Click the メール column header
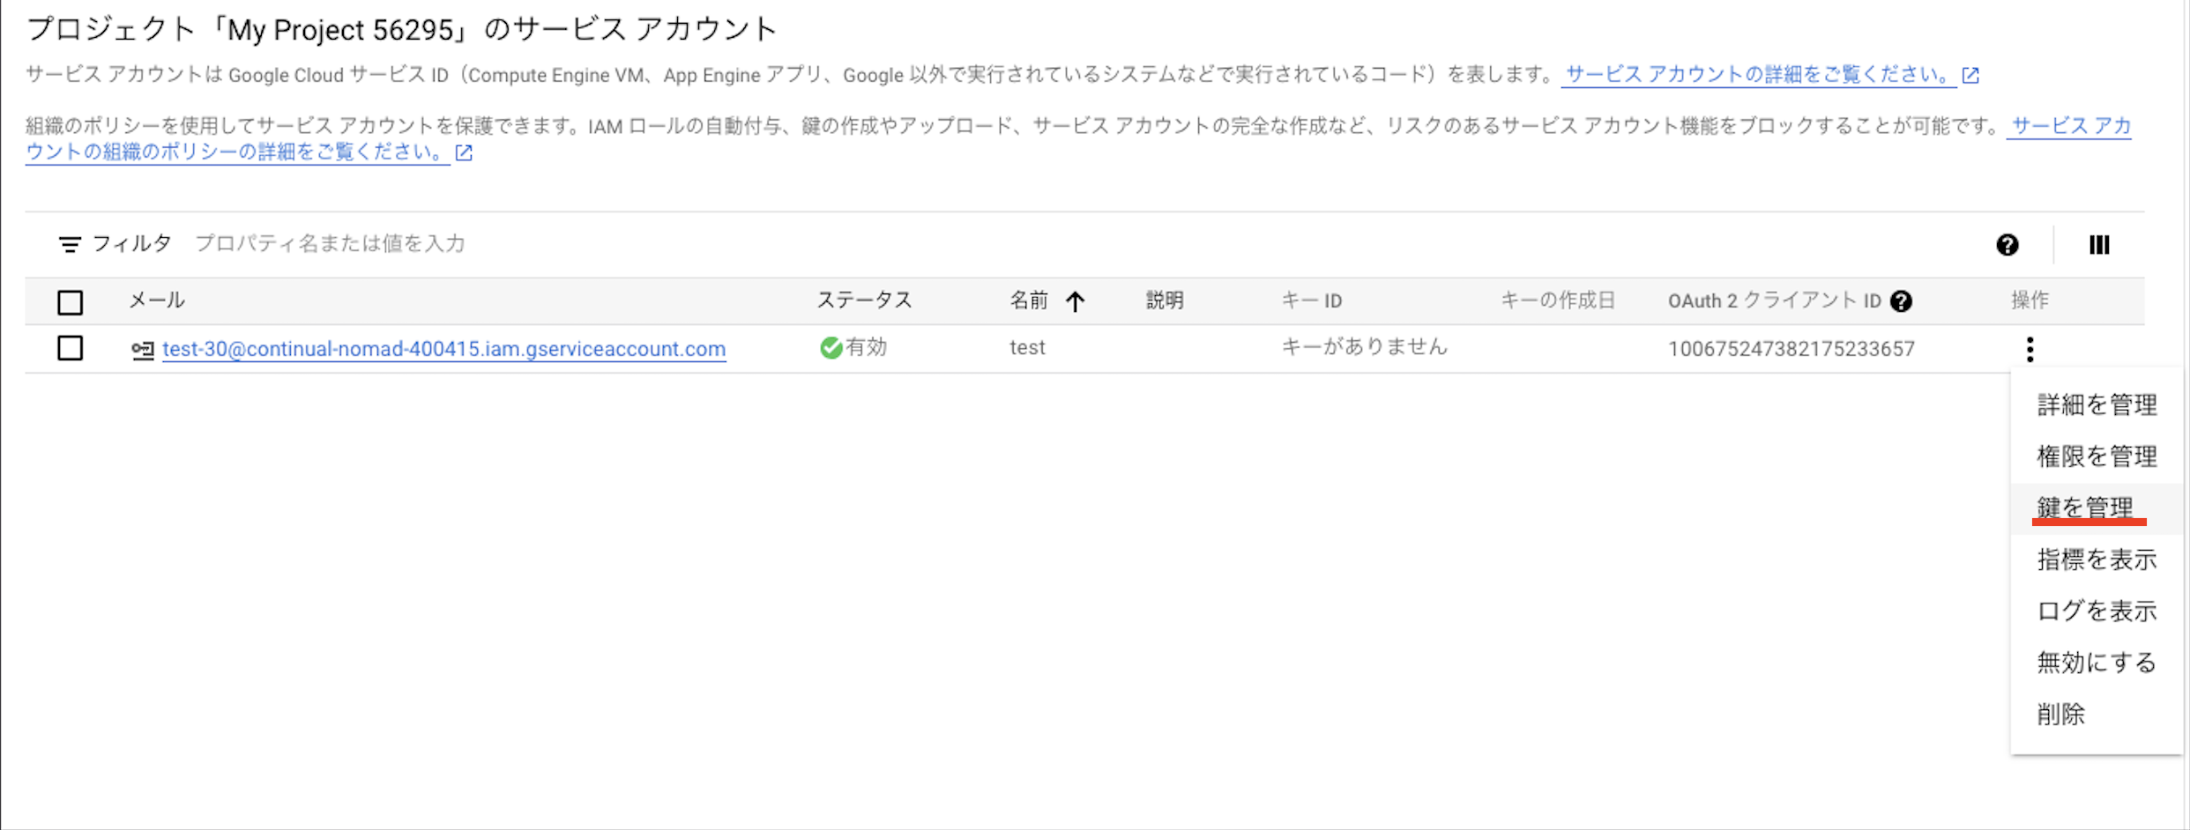The height and width of the screenshot is (830, 2190). (x=157, y=300)
